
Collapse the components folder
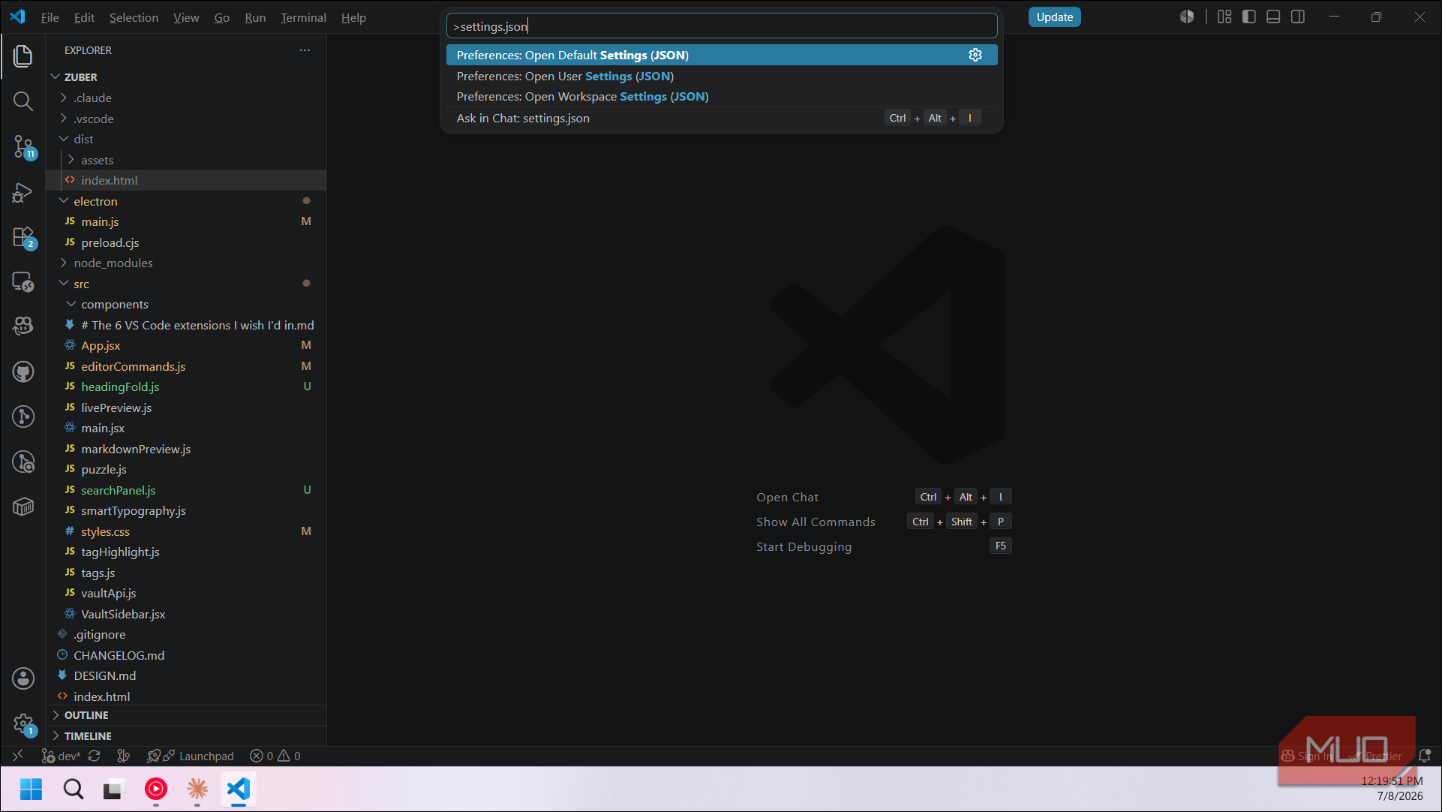pyautogui.click(x=186, y=304)
